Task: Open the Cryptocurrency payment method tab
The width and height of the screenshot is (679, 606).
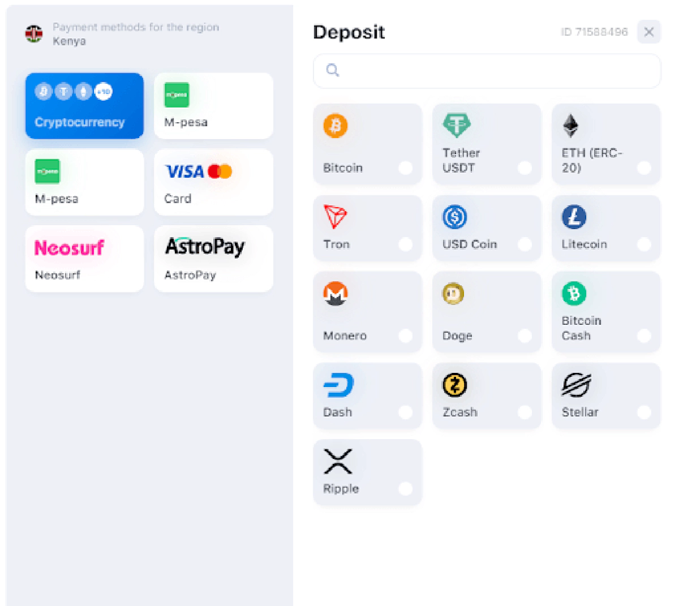Action: [x=84, y=106]
